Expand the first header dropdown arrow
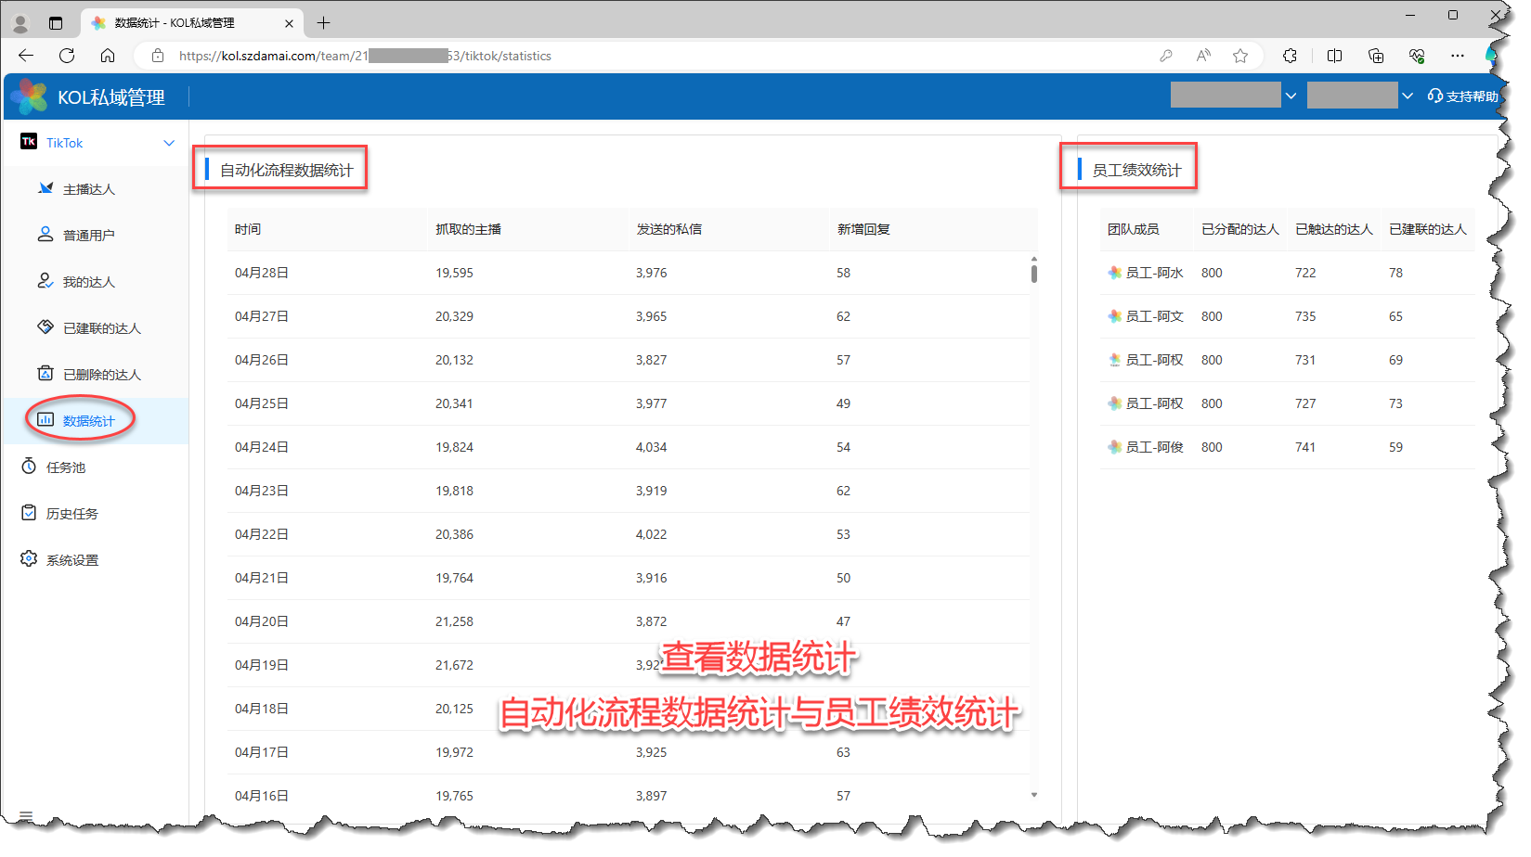Image resolution: width=1531 pixels, height=857 pixels. 1291,96
